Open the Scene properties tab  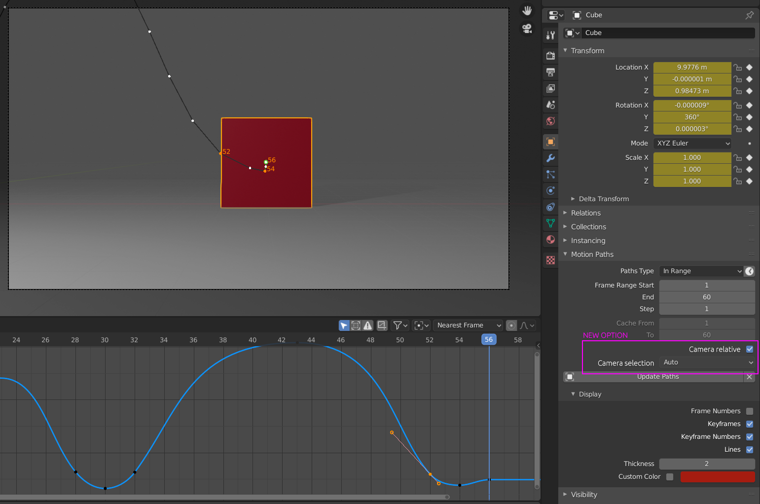(550, 105)
